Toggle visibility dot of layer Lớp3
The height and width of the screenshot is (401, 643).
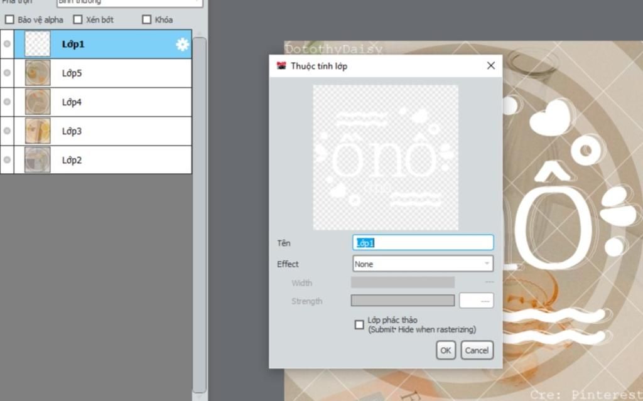(x=7, y=131)
